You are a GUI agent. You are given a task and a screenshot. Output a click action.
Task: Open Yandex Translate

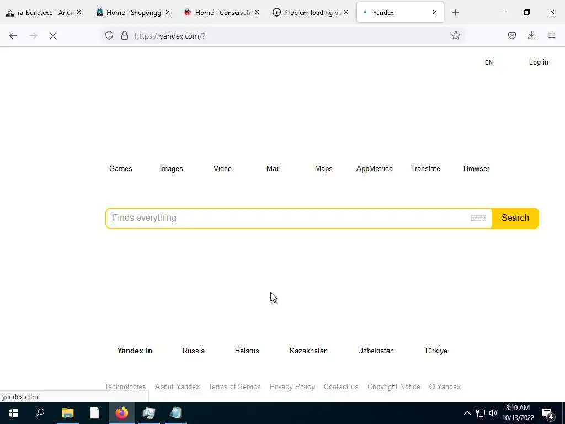425,168
